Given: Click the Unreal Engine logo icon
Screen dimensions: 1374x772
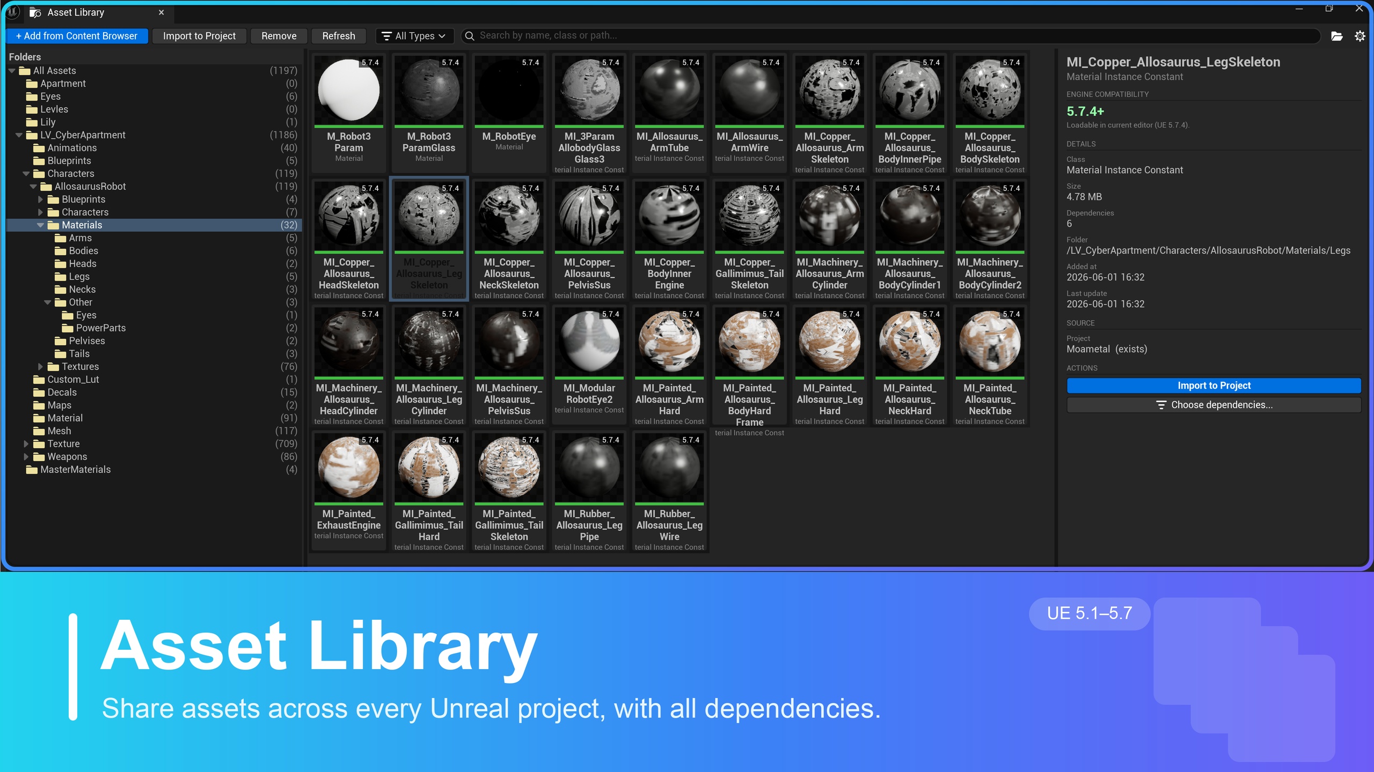Looking at the screenshot, I should [x=13, y=12].
